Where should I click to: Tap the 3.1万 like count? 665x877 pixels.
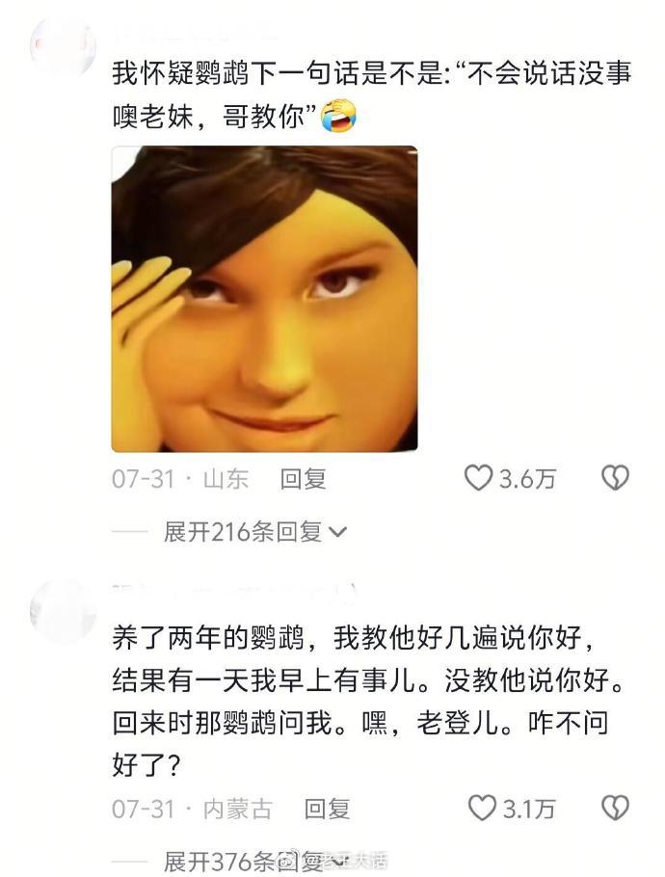(528, 809)
